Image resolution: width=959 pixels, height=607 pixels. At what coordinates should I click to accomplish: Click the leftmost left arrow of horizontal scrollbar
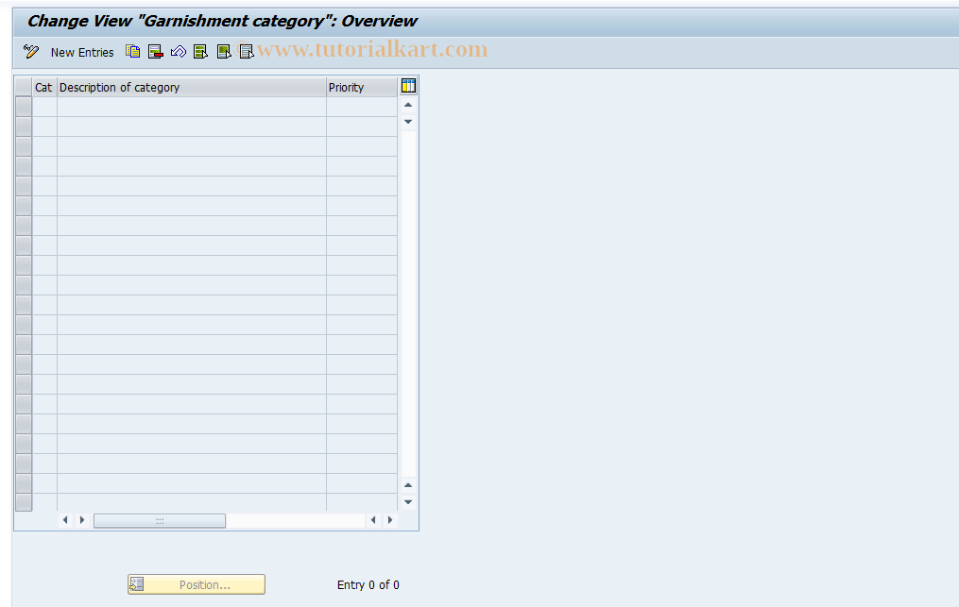65,520
